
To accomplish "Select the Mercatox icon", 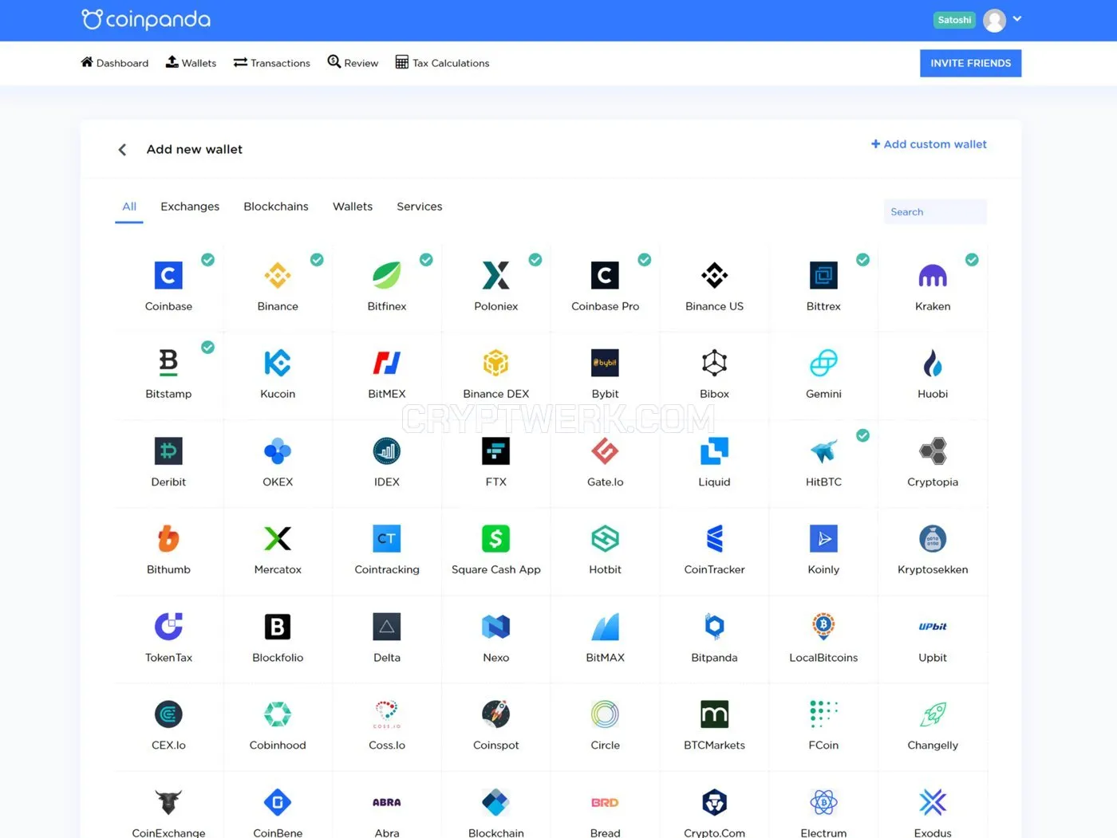I will [278, 539].
